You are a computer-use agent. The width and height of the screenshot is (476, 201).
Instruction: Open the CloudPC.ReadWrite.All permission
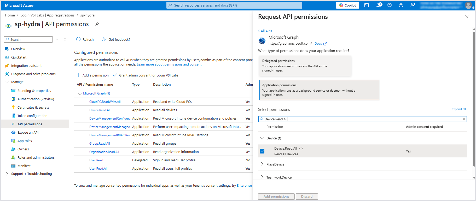pyautogui.click(x=105, y=102)
